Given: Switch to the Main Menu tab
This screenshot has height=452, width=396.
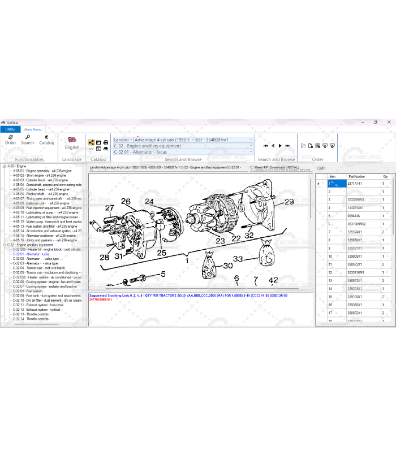Looking at the screenshot, I should coord(32,129).
